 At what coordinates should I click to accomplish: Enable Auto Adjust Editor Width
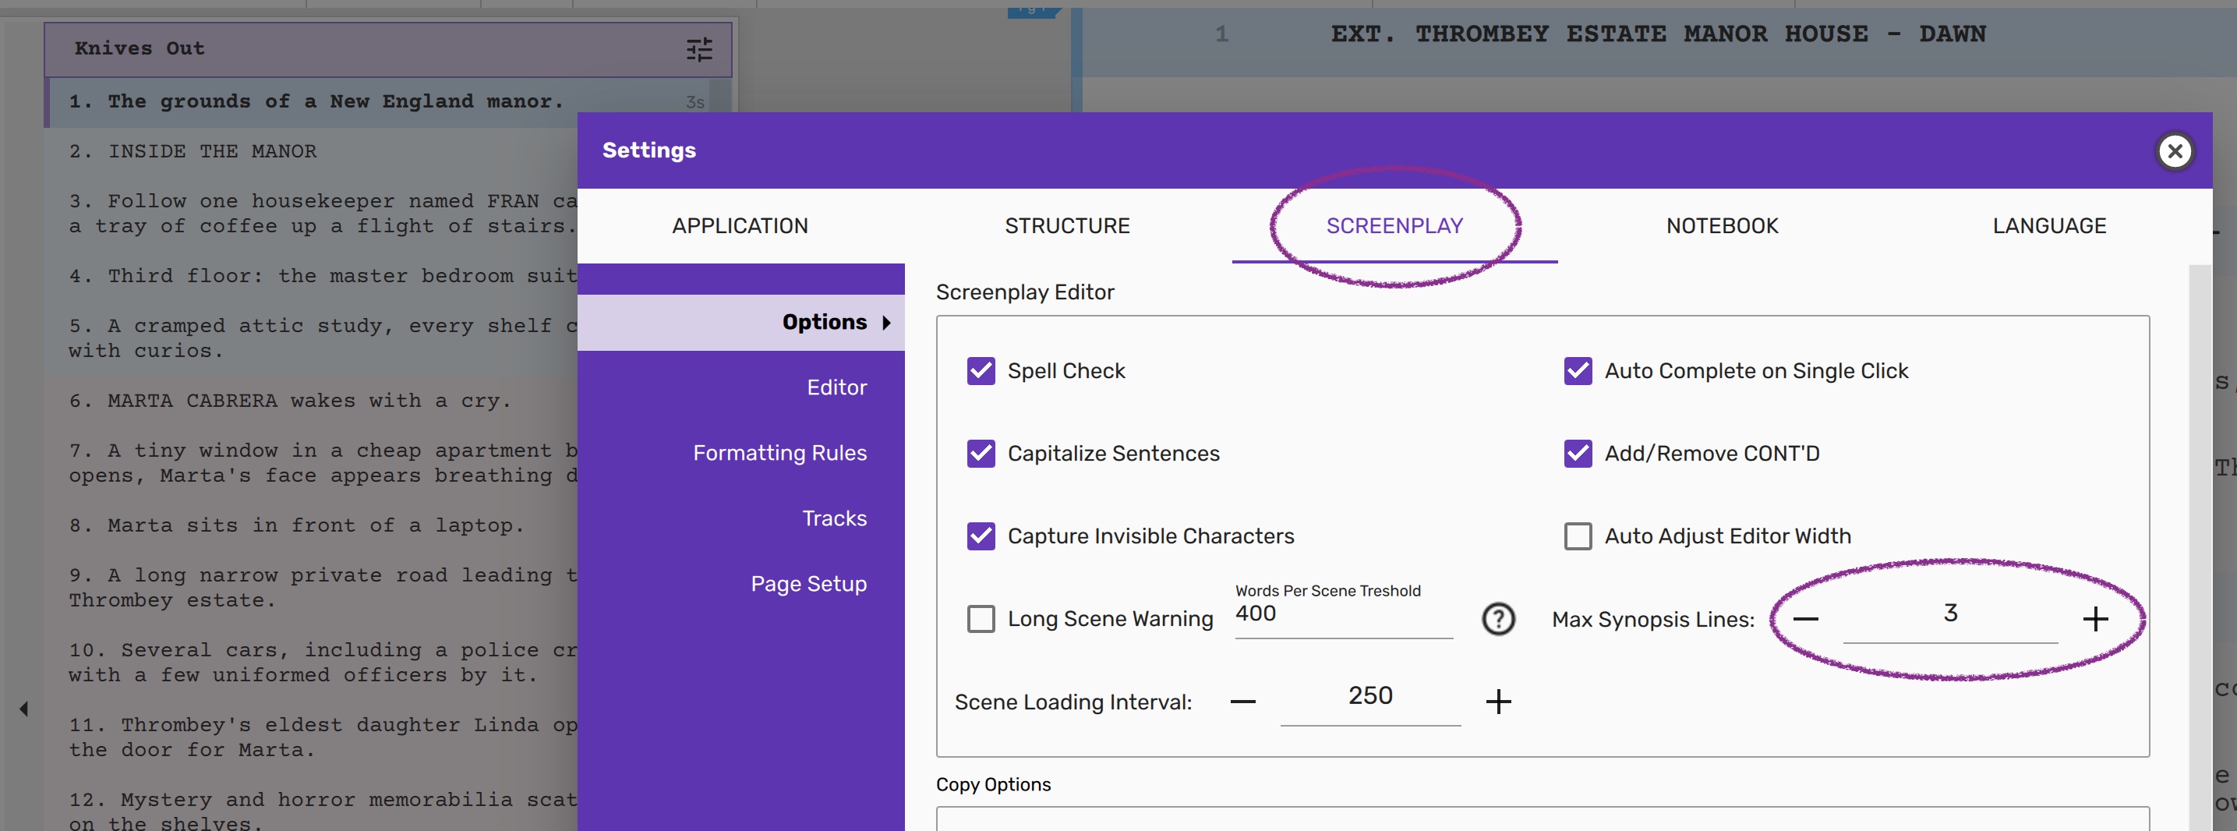1577,536
